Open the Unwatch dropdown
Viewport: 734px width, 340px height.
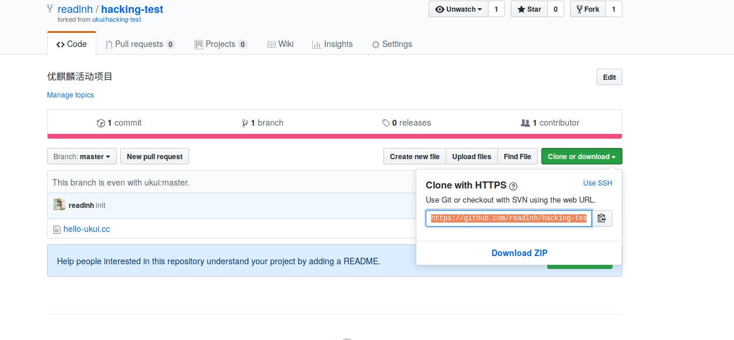point(459,9)
